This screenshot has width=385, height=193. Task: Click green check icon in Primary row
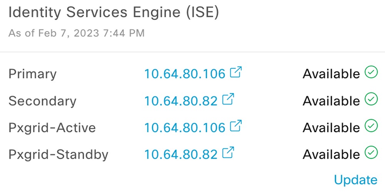coord(371,72)
